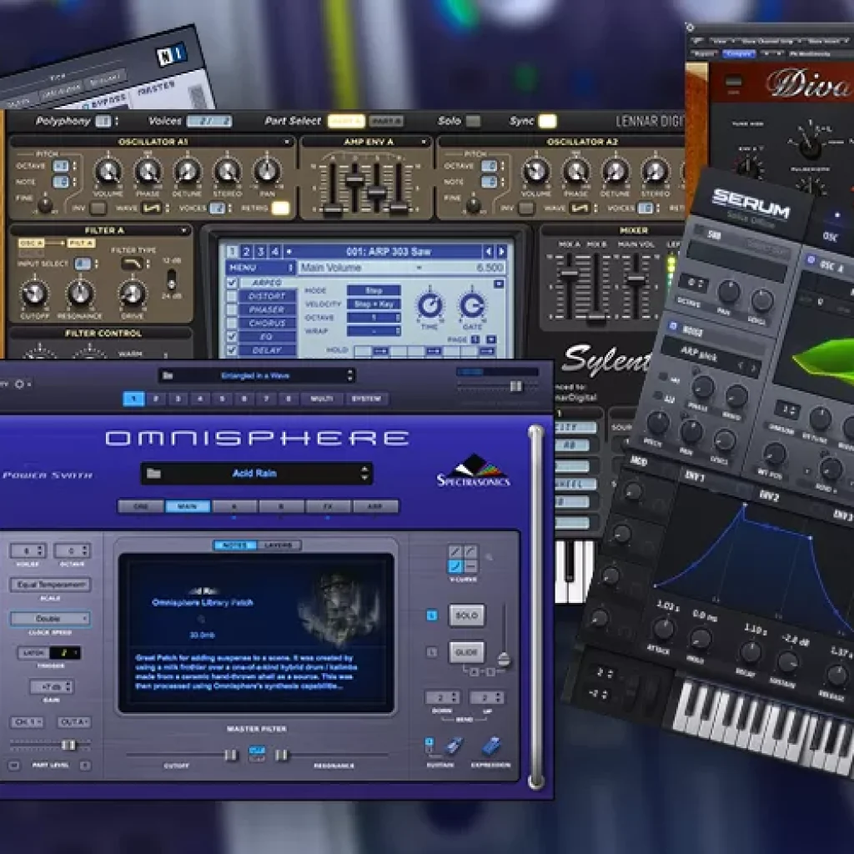Switch to the FX tab in Omnisphere
This screenshot has width=854, height=854.
click(329, 506)
